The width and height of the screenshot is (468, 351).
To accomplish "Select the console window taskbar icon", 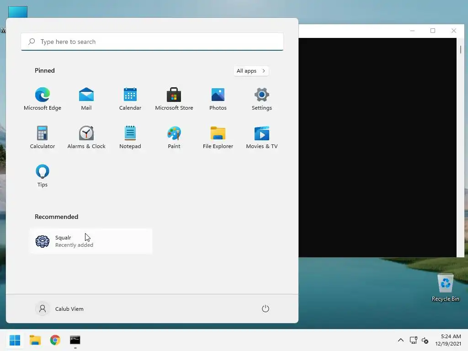I will (75, 340).
